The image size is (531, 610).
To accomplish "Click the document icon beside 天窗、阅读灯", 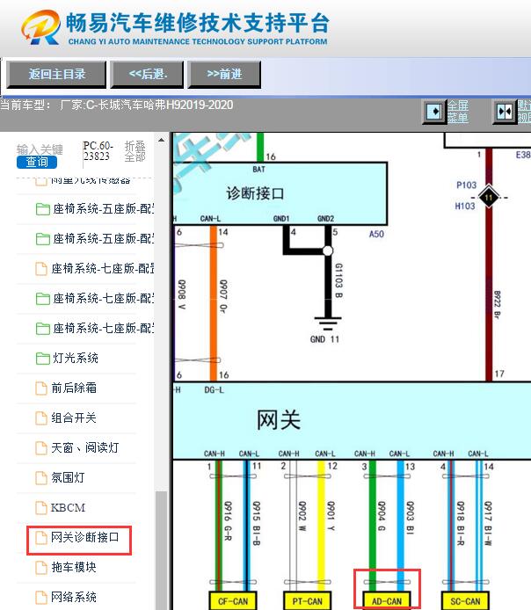I will click(x=41, y=448).
